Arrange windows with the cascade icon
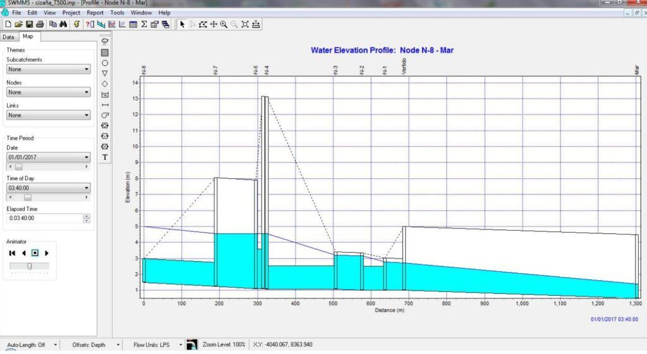647x354 pixels. tap(166, 25)
